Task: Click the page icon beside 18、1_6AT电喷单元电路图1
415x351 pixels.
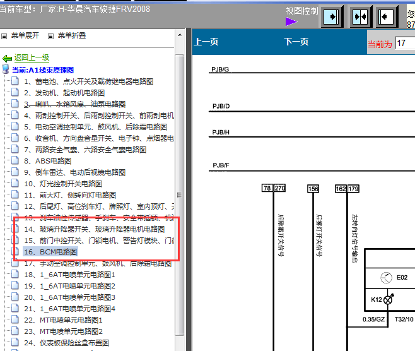Action: pyautogui.click(x=15, y=274)
